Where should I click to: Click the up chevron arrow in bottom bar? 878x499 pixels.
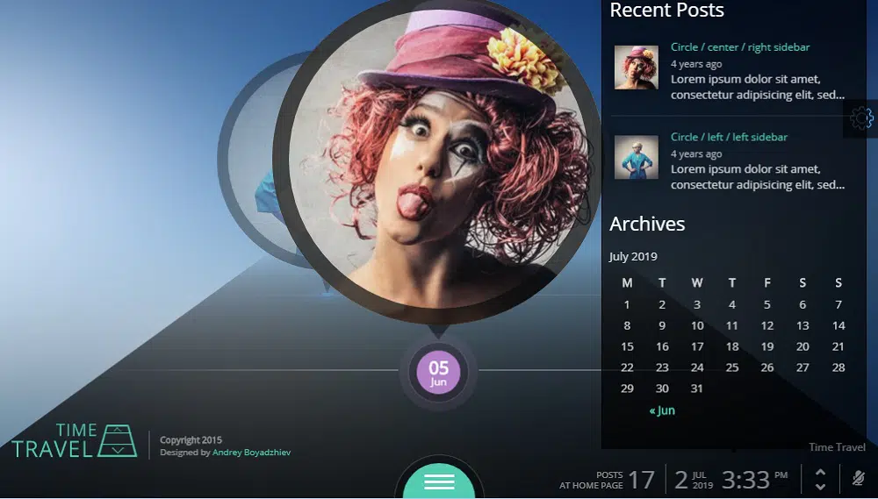tap(820, 472)
